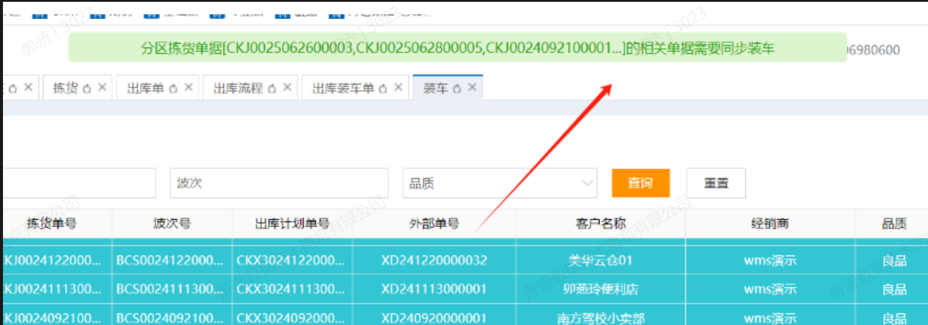Click the 客户名称 column header
Screen dimensions: 928x325
pos(601,223)
